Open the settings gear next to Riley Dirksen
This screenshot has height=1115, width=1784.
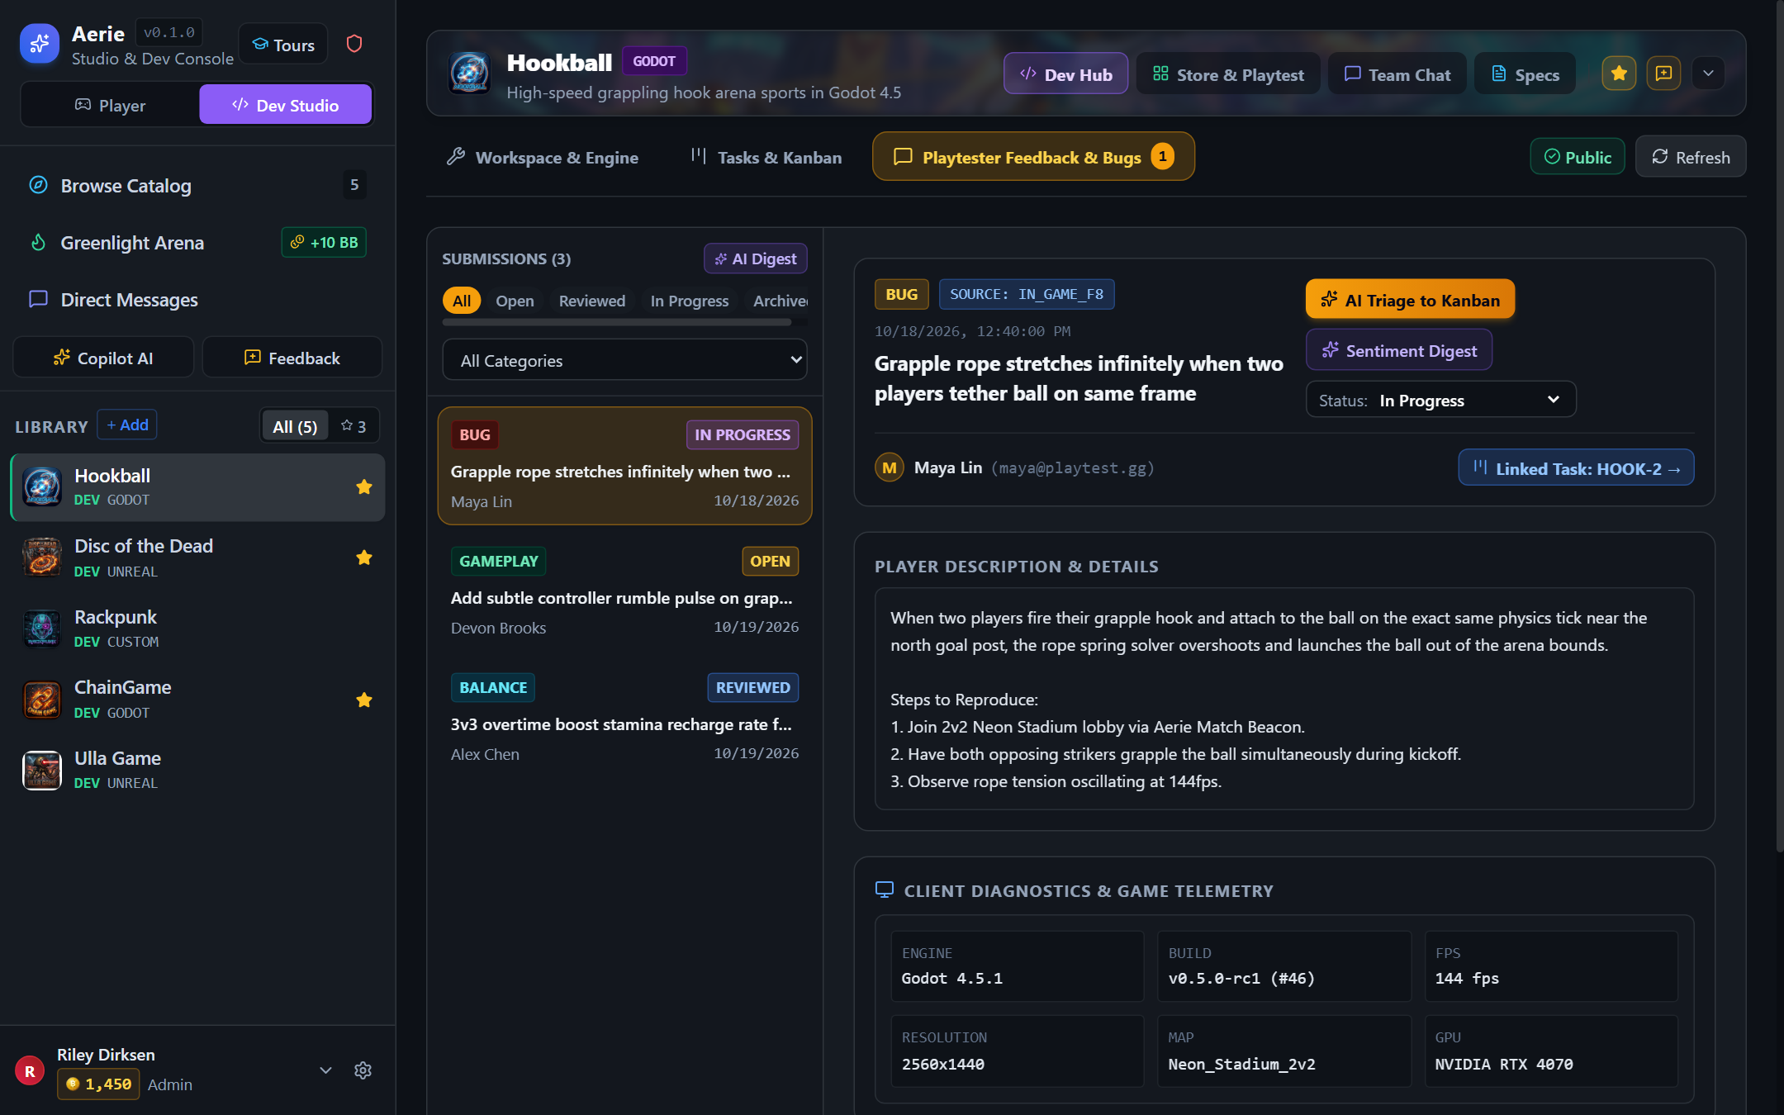pyautogui.click(x=363, y=1070)
